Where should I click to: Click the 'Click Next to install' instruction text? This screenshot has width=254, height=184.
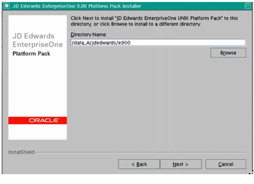pos(154,21)
